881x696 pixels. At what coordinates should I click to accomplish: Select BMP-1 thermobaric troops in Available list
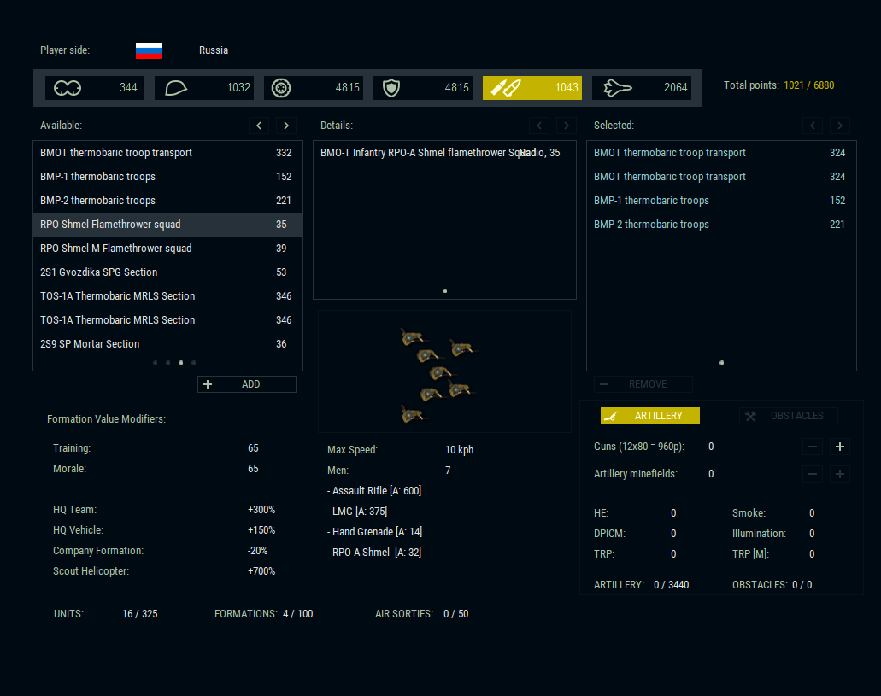(x=167, y=177)
